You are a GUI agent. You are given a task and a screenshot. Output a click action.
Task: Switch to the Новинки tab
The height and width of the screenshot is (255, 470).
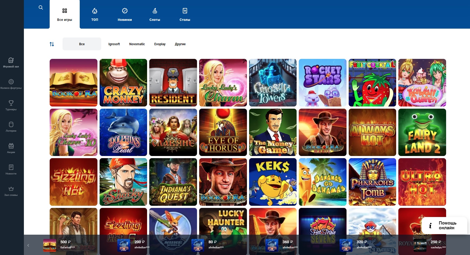(125, 14)
